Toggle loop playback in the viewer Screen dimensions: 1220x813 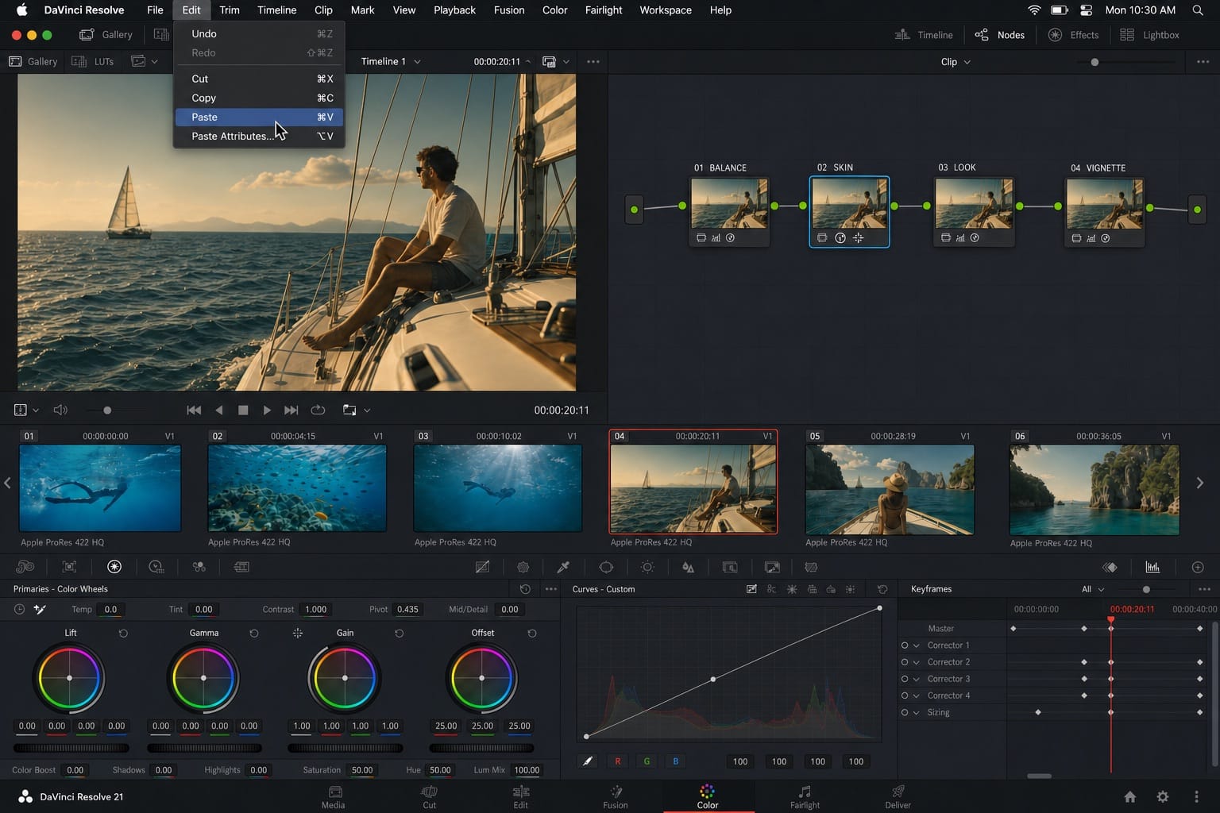coord(318,410)
